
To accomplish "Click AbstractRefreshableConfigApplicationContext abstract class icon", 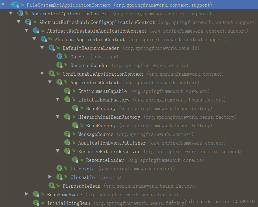I will 28,22.
